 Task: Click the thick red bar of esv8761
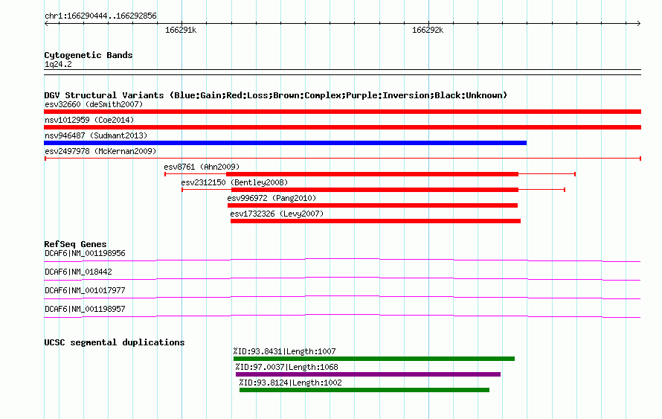pyautogui.click(x=373, y=174)
